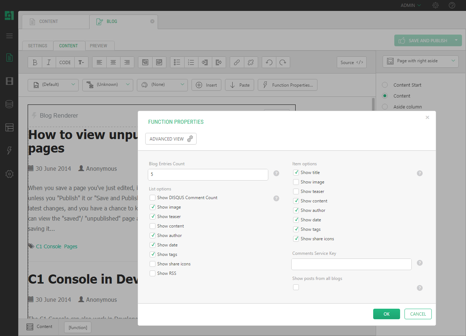Enable Show DISQUS Comment Count checkbox

(153, 198)
